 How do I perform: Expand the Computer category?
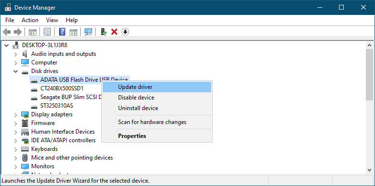[16, 62]
